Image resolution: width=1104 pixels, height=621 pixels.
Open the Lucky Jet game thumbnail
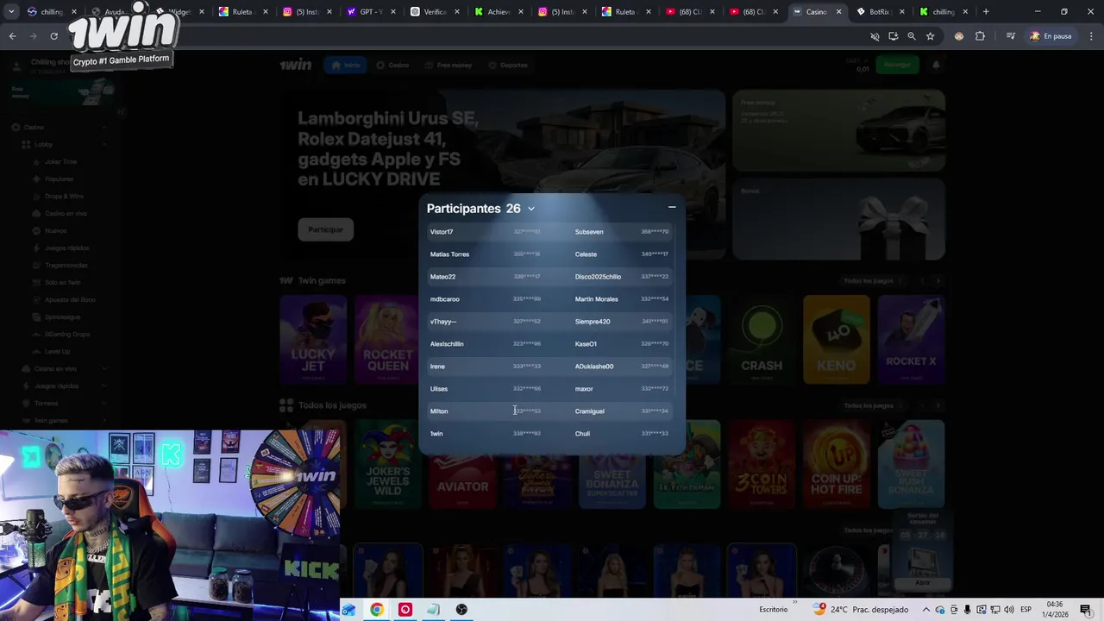click(x=313, y=340)
